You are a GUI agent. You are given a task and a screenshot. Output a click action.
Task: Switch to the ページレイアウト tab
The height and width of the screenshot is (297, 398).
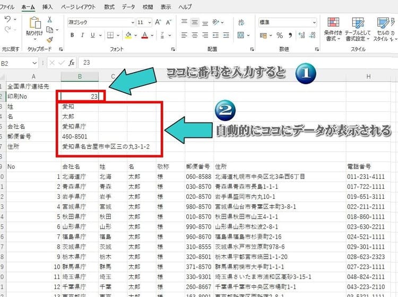point(78,7)
